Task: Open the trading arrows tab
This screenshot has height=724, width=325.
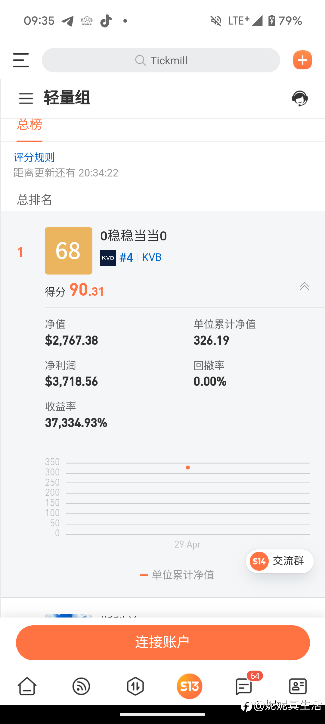Action: (x=135, y=686)
